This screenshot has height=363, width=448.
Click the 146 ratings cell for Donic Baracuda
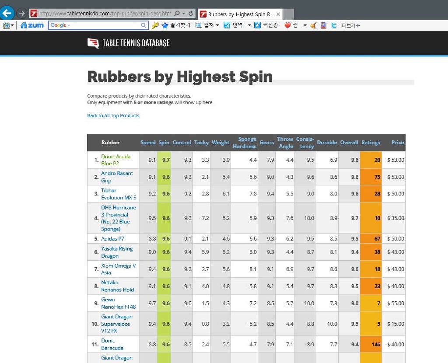pos(371,345)
